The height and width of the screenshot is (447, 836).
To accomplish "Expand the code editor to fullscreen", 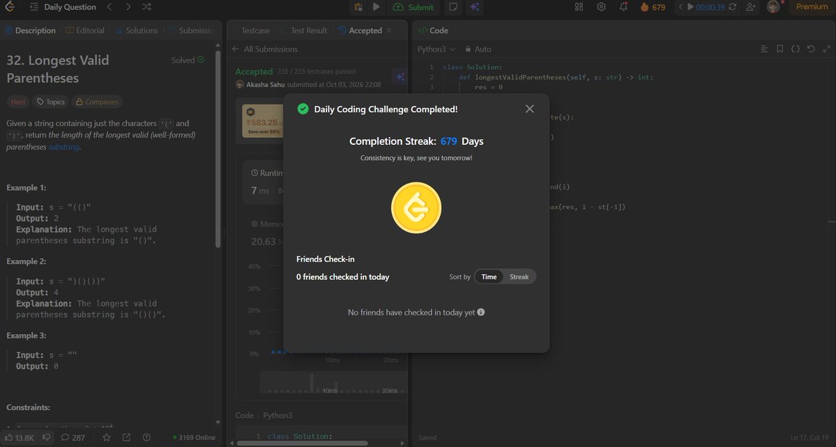I will 826,49.
